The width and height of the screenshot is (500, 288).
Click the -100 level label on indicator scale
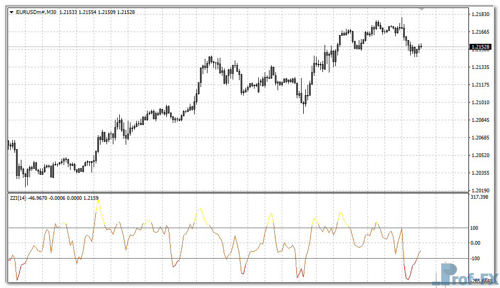pyautogui.click(x=475, y=259)
